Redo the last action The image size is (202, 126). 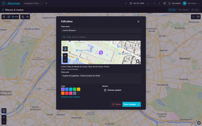click(x=159, y=3)
